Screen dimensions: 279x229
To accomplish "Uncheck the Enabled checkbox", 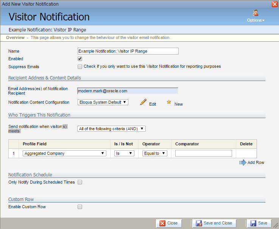I will point(80,59).
